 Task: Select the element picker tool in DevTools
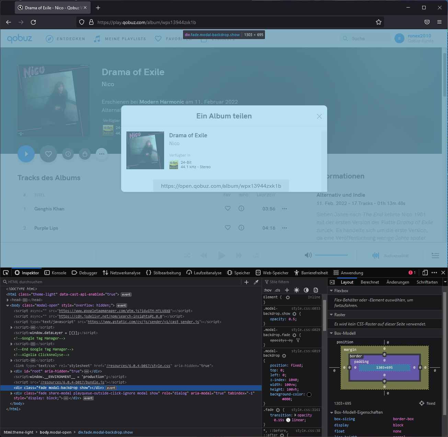pyautogui.click(x=5, y=272)
